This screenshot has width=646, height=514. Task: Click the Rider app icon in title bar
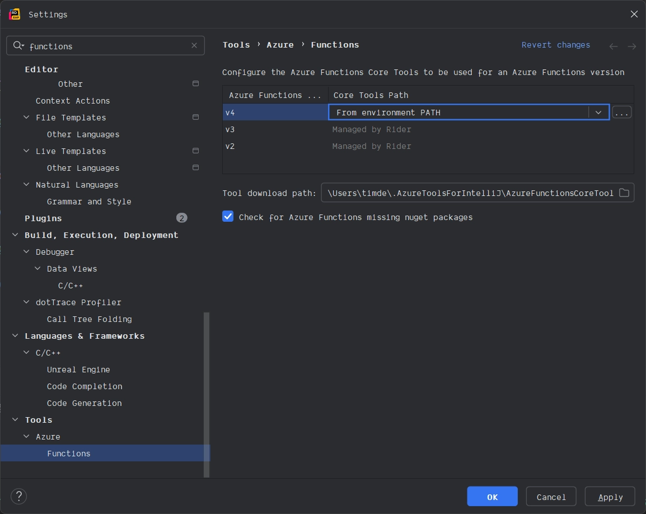[x=15, y=14]
